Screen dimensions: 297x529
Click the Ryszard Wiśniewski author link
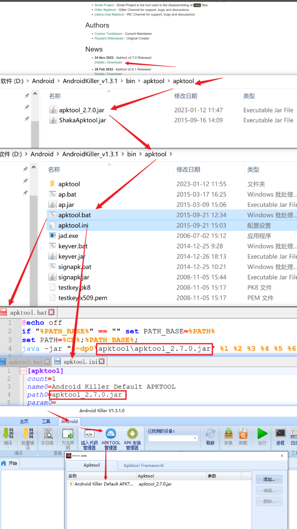pyautogui.click(x=109, y=38)
